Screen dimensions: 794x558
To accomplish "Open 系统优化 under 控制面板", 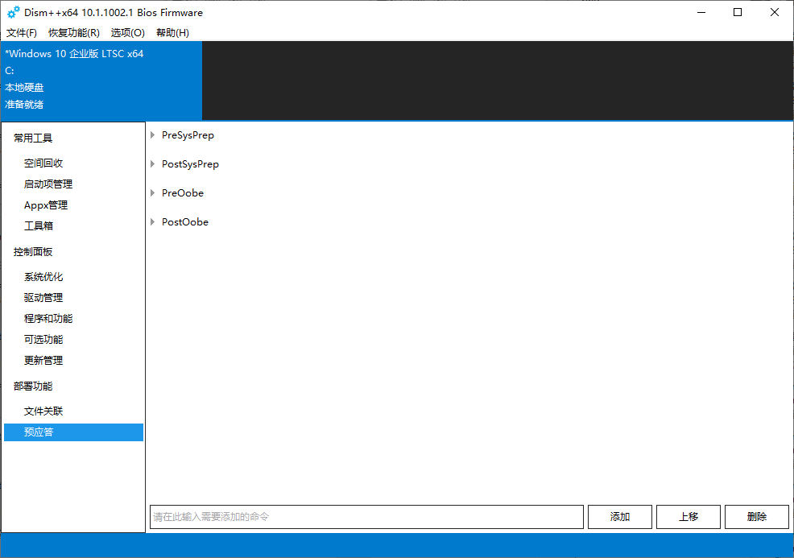I will tap(43, 277).
